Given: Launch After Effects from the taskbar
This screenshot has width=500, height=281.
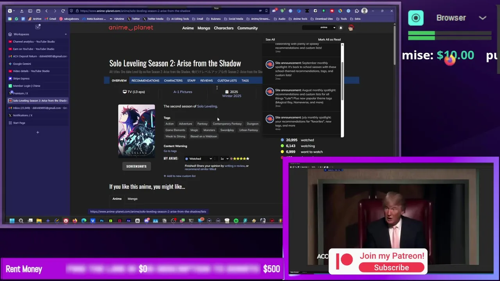Looking at the screenshot, I should pyautogui.click(x=129, y=221).
